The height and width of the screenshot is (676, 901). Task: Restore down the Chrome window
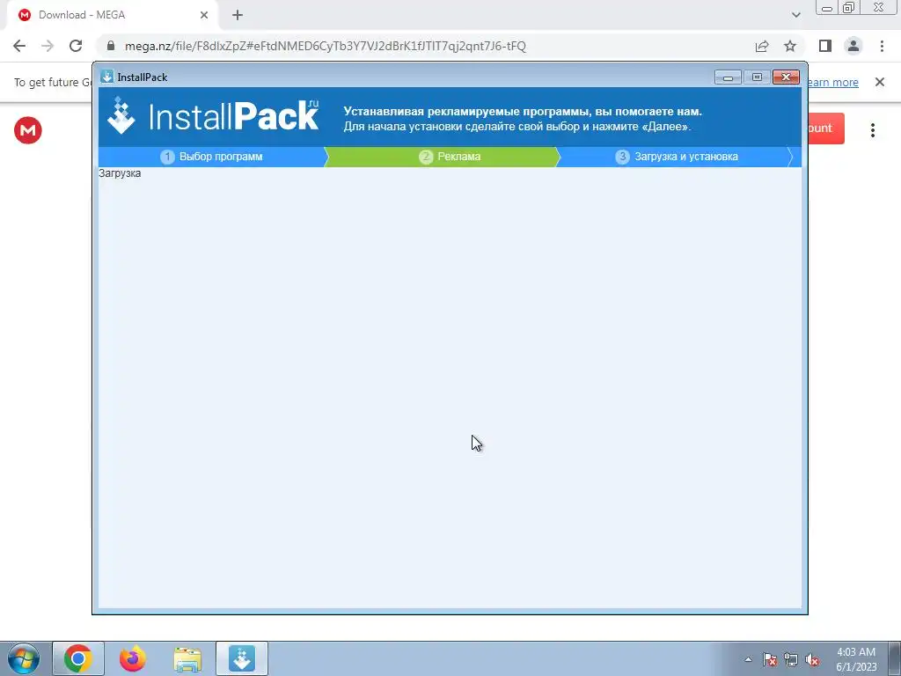[849, 7]
